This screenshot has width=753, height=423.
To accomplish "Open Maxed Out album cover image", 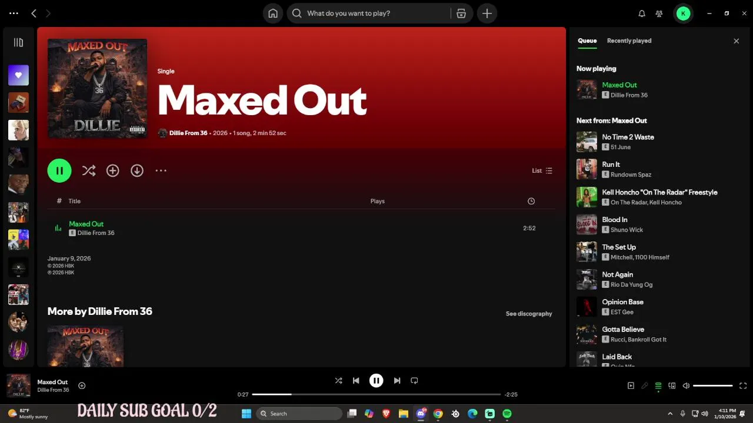I will tap(97, 89).
